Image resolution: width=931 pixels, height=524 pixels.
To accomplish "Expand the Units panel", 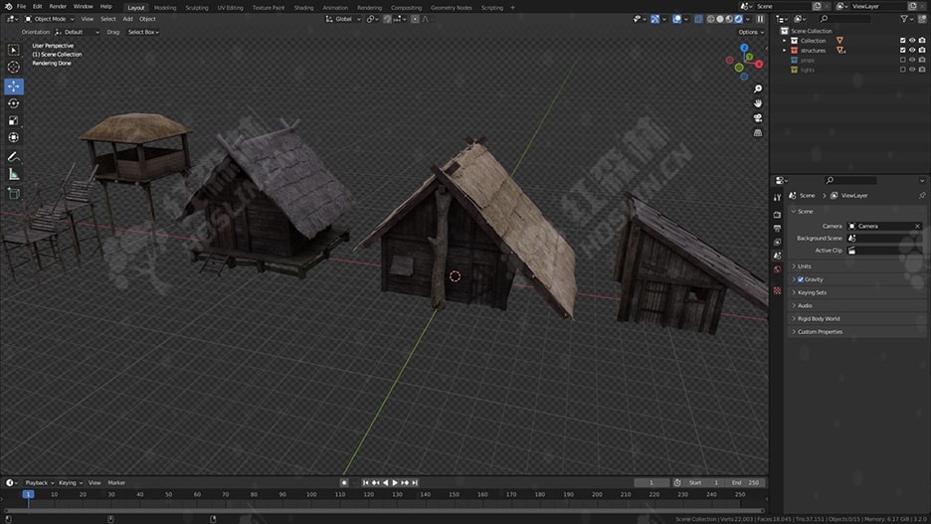I will pos(804,266).
